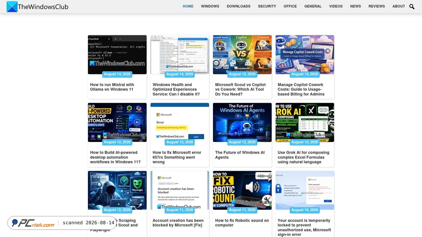Click August 13 date badge on Scout vs Copilot card
The width and height of the screenshot is (422, 237).
[242, 74]
